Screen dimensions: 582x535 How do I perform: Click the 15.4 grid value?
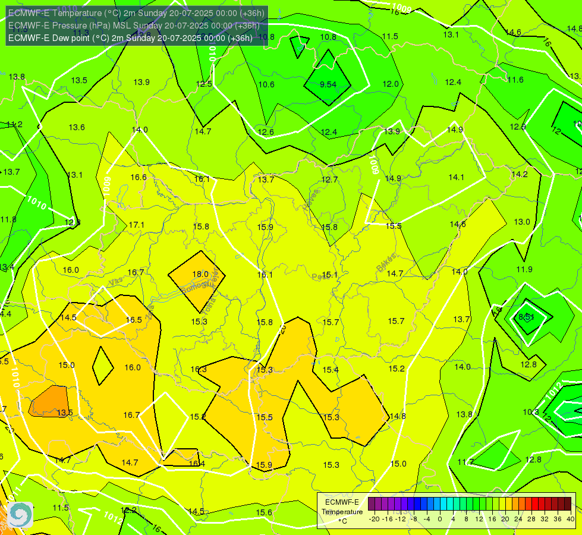tap(331, 370)
